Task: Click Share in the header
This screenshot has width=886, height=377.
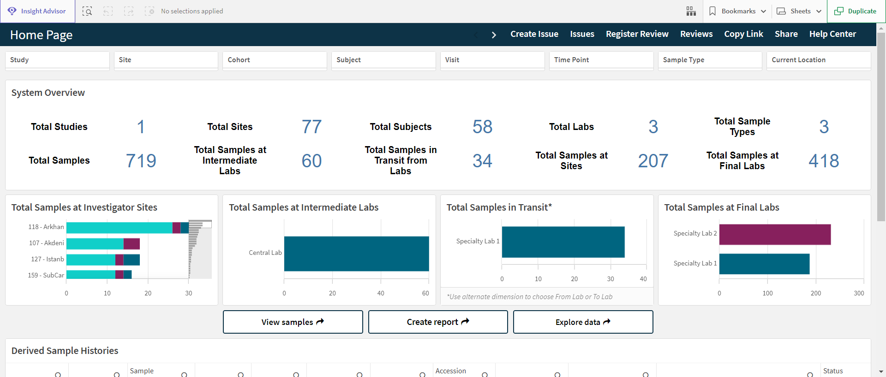Action: [x=786, y=34]
